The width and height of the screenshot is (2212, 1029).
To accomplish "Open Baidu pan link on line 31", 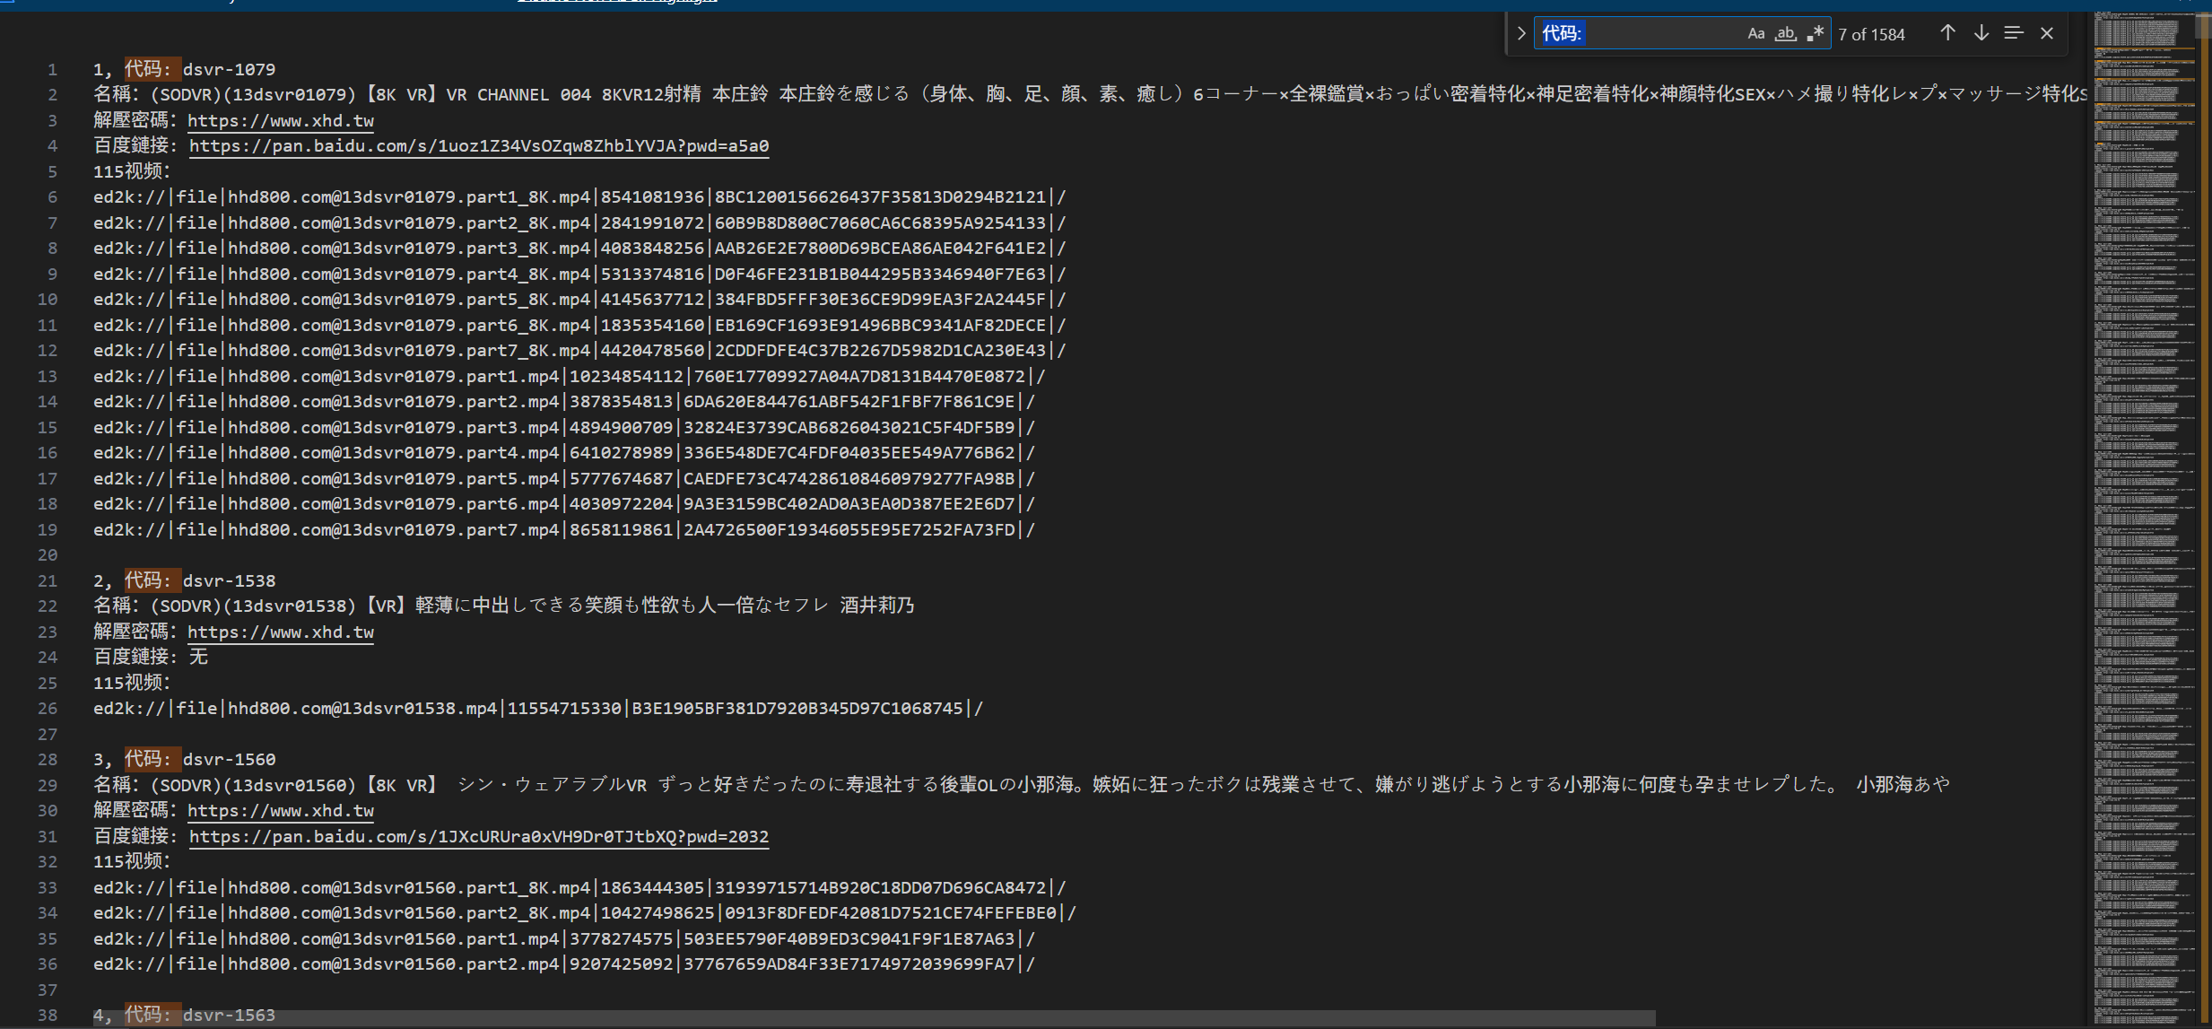I will tap(478, 836).
